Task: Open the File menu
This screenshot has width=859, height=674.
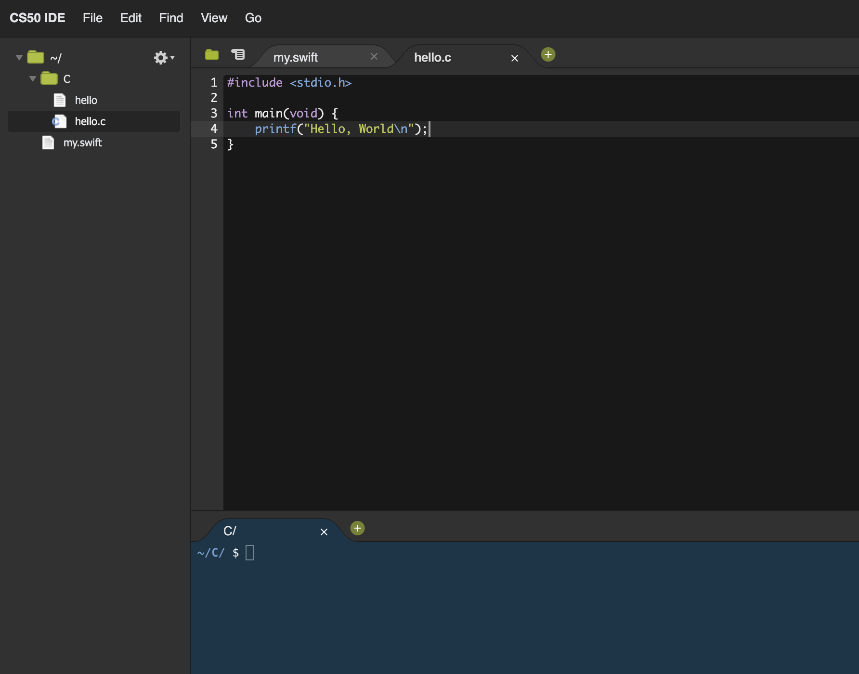Action: click(x=92, y=18)
